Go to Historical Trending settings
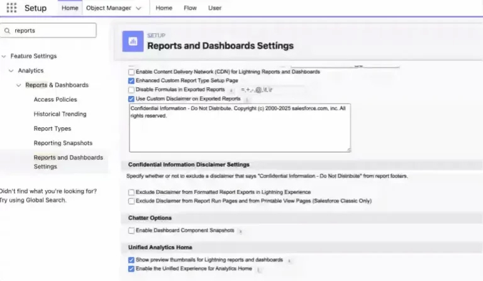 pos(60,114)
